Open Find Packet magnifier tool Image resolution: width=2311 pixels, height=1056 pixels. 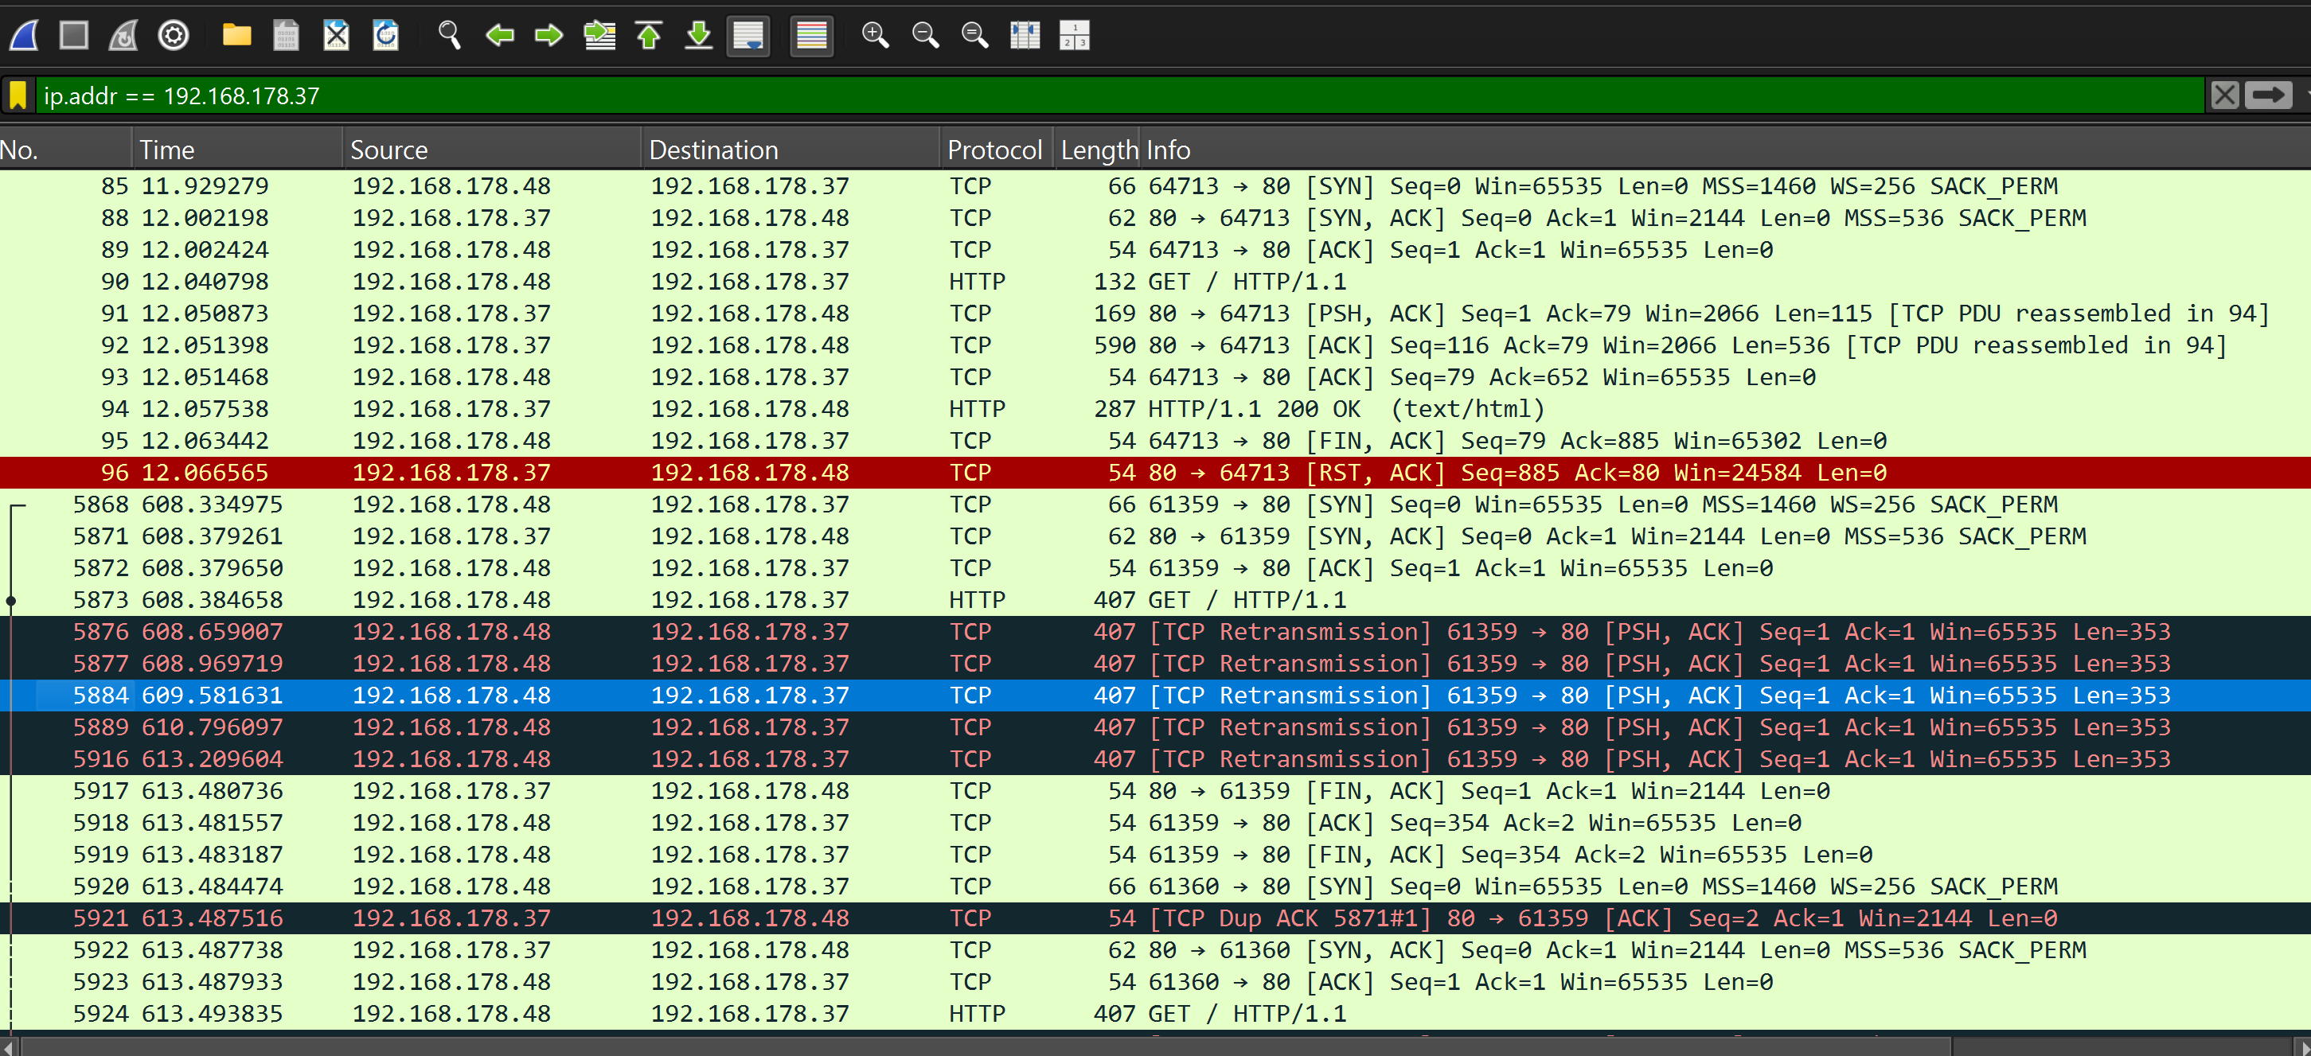click(x=448, y=36)
